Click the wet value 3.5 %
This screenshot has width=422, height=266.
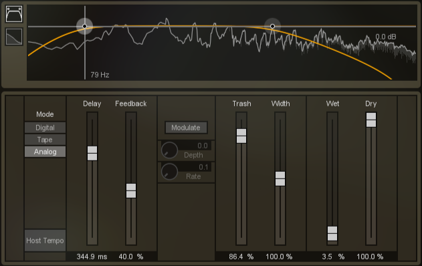coord(333,257)
